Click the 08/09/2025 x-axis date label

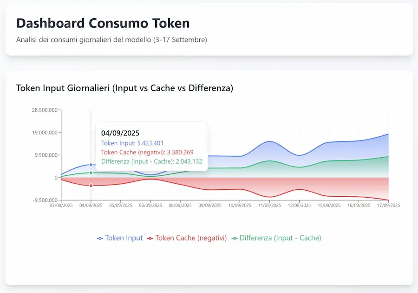(x=180, y=205)
